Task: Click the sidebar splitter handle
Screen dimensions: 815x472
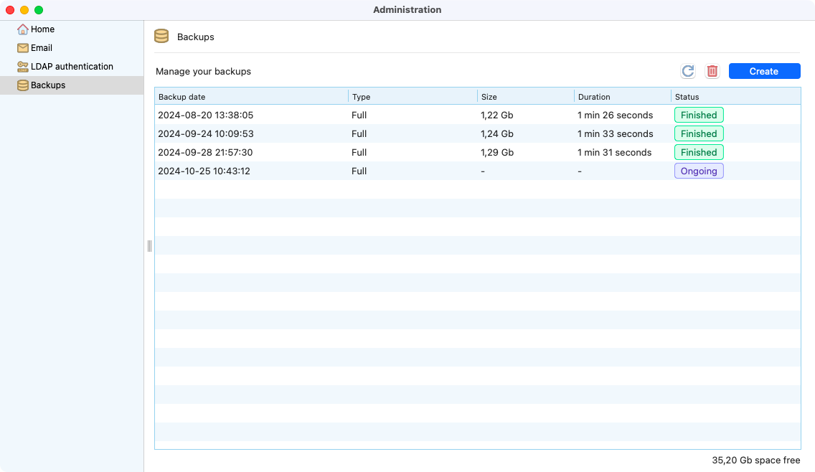Action: point(149,246)
